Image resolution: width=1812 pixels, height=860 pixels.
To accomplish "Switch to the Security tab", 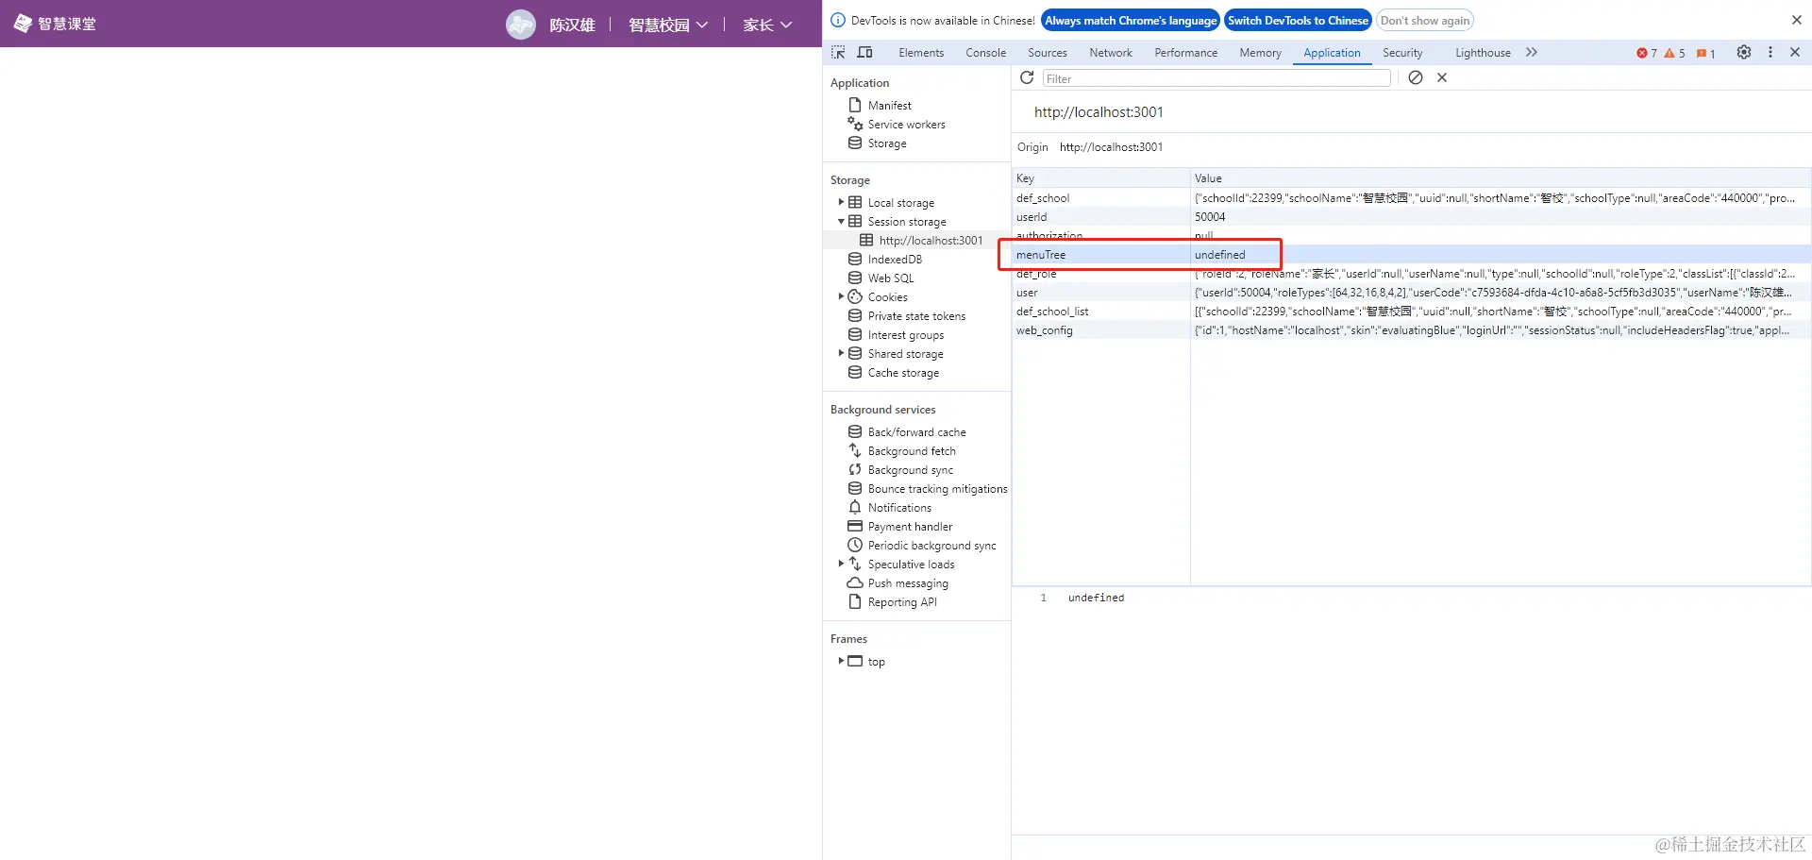I will pos(1402,53).
